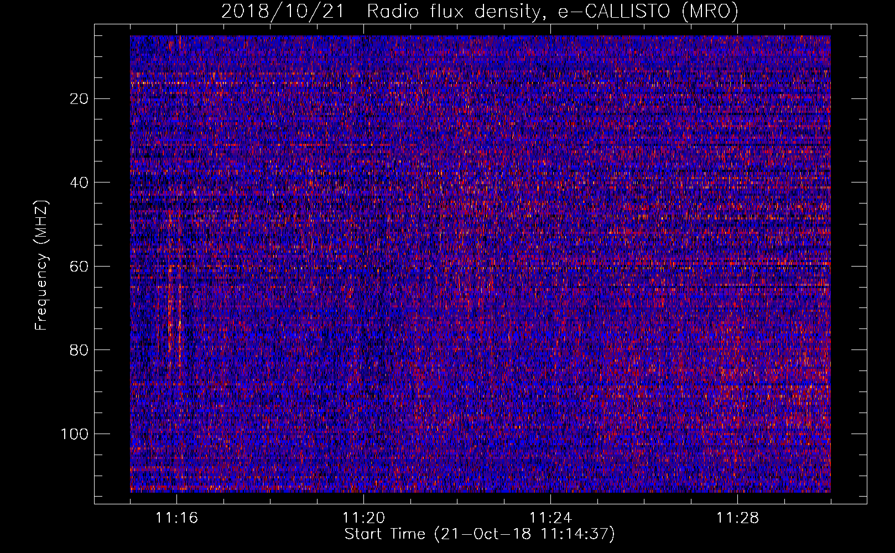Click the frequency tick label 40
This screenshot has height=553, width=895.
tap(80, 182)
